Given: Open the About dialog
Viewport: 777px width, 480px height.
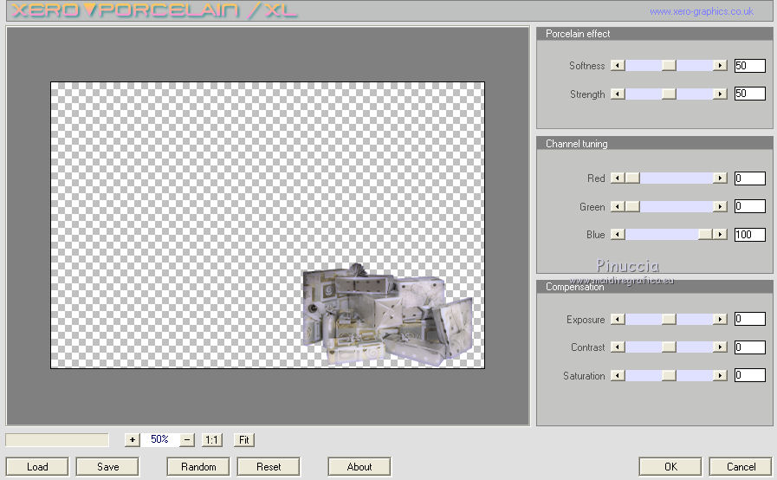Looking at the screenshot, I should tap(359, 467).
